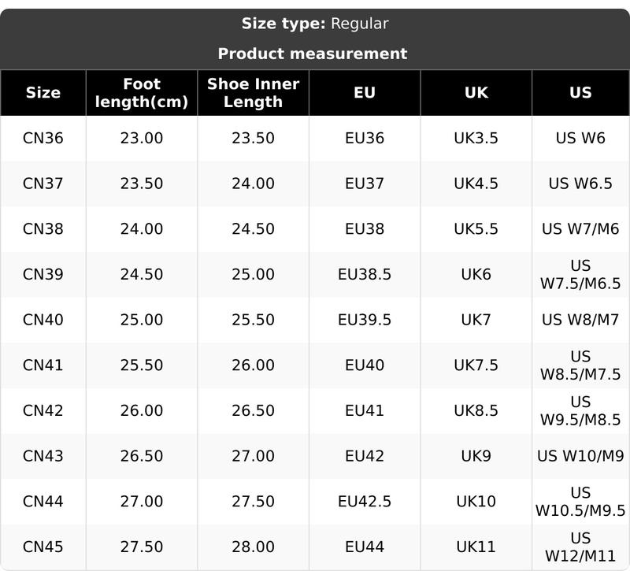Click the CN36 size cell
This screenshot has width=630, height=571.
click(43, 138)
